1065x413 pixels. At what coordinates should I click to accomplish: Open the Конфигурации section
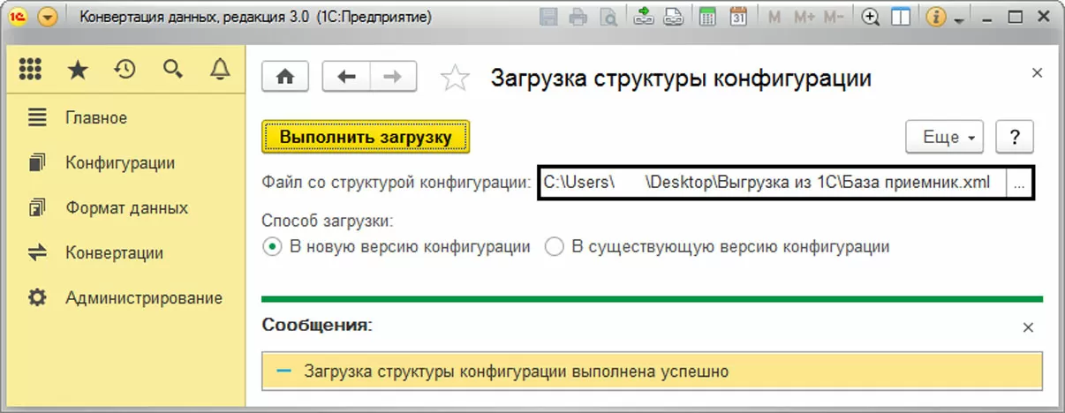(120, 163)
